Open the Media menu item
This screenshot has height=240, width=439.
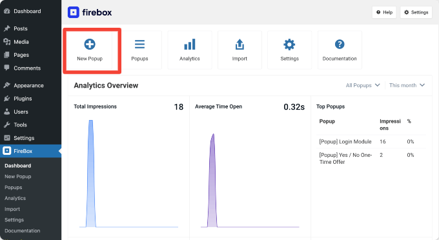tap(31, 42)
